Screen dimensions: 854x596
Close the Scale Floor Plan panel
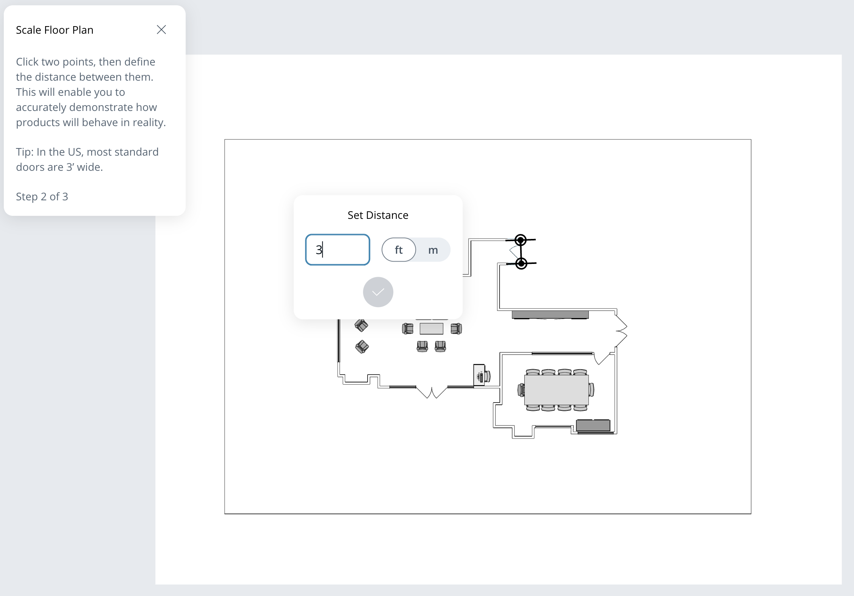(x=161, y=30)
